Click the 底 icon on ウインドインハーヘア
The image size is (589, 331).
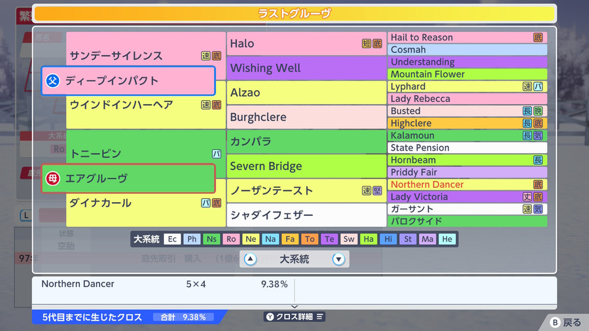pos(217,105)
